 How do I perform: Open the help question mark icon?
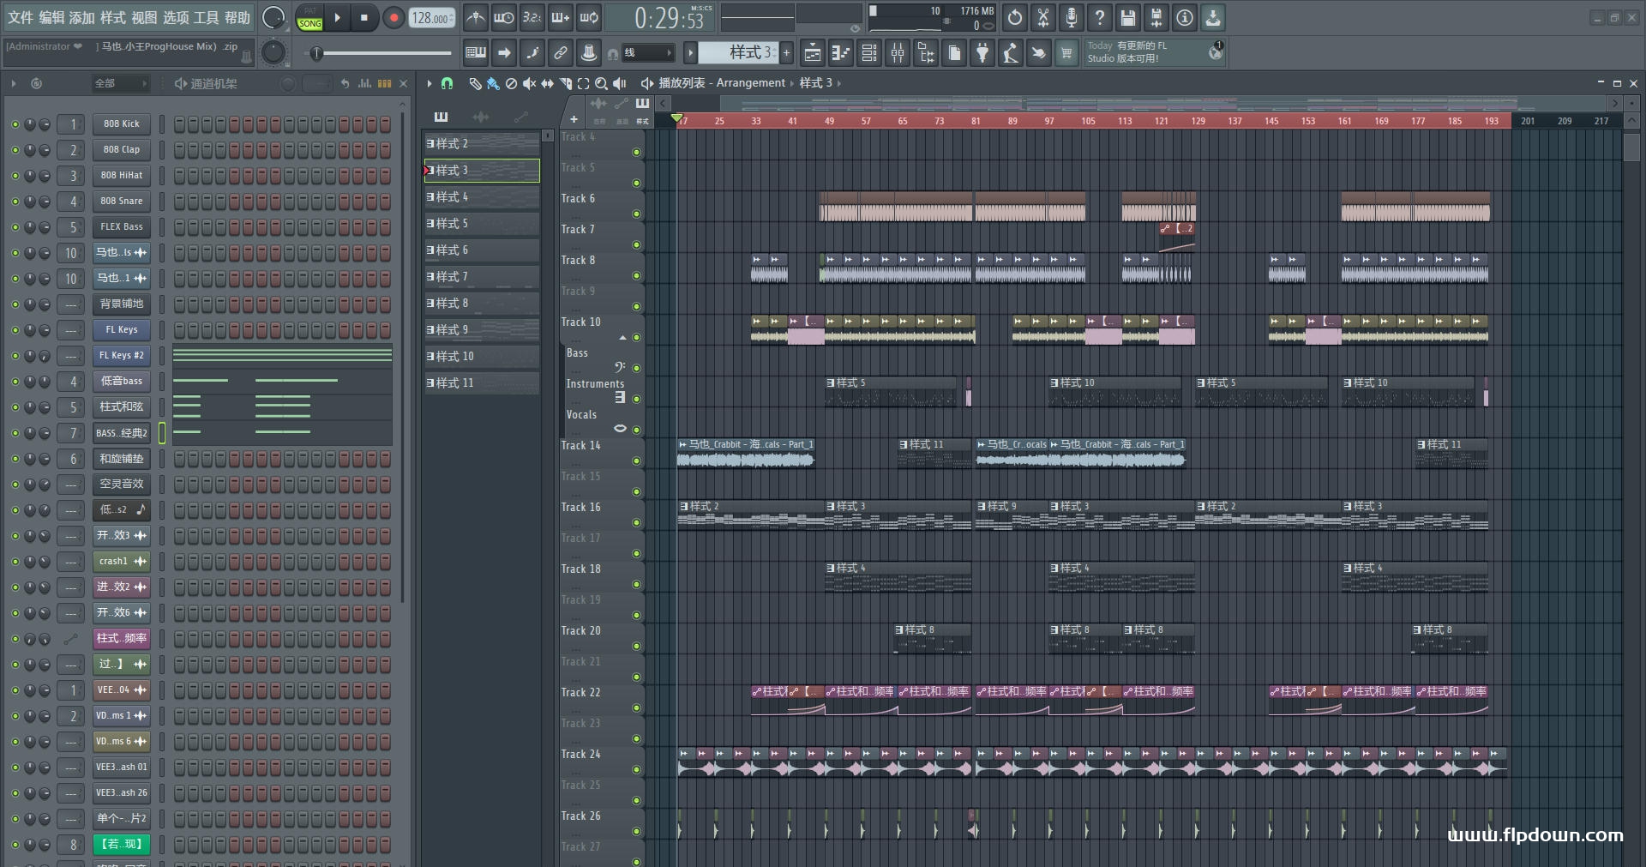[x=1100, y=17]
